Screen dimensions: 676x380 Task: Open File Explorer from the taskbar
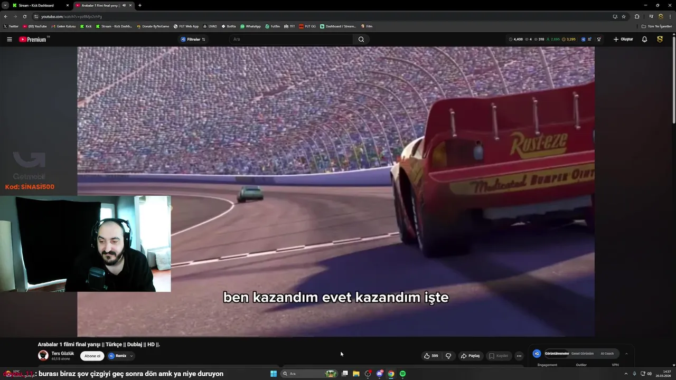356,374
